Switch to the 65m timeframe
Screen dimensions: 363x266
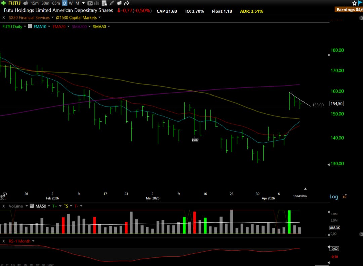tap(56, 3)
